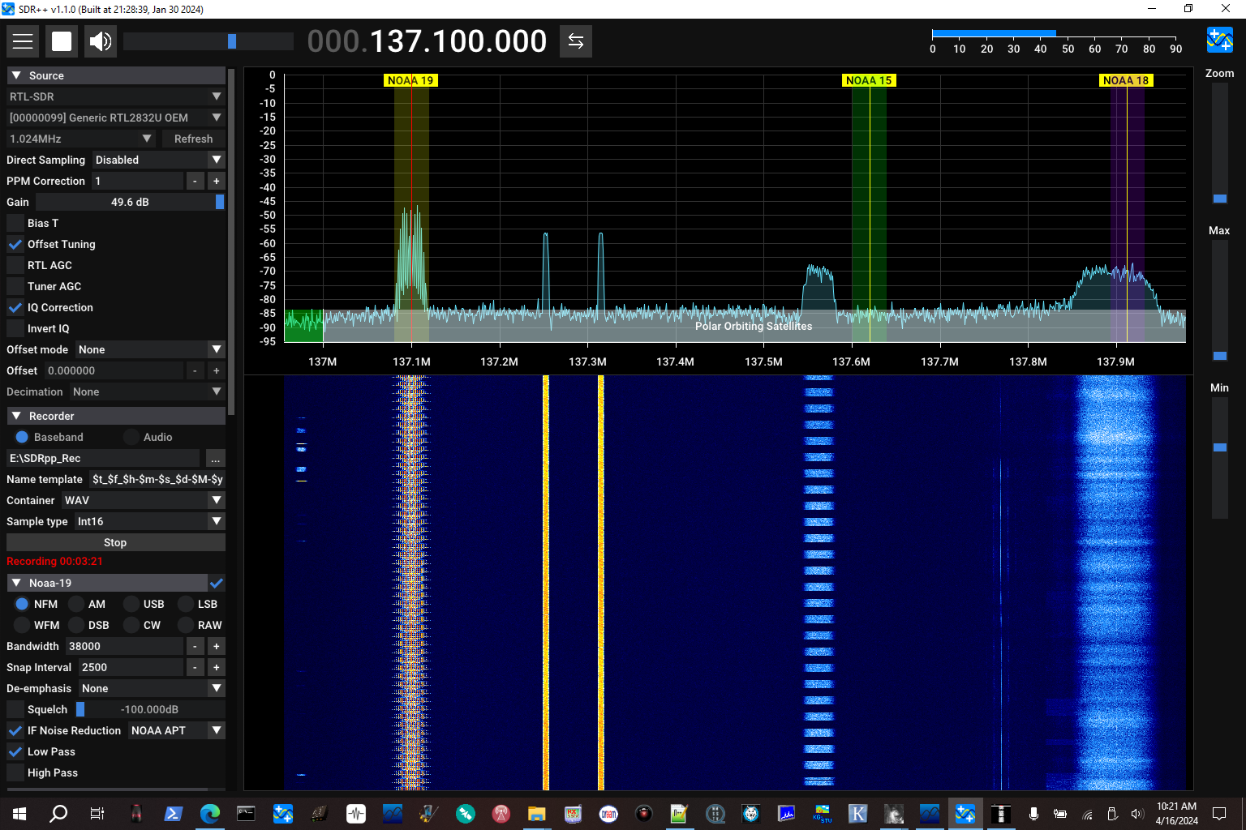Open the hamburger menu button

pos(23,41)
